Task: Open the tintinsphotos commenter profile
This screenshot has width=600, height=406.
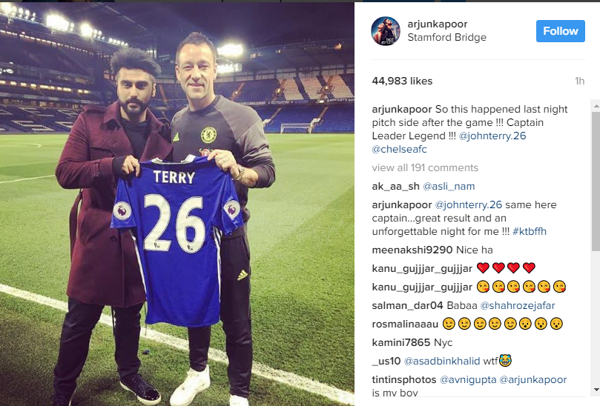Action: tap(404, 379)
